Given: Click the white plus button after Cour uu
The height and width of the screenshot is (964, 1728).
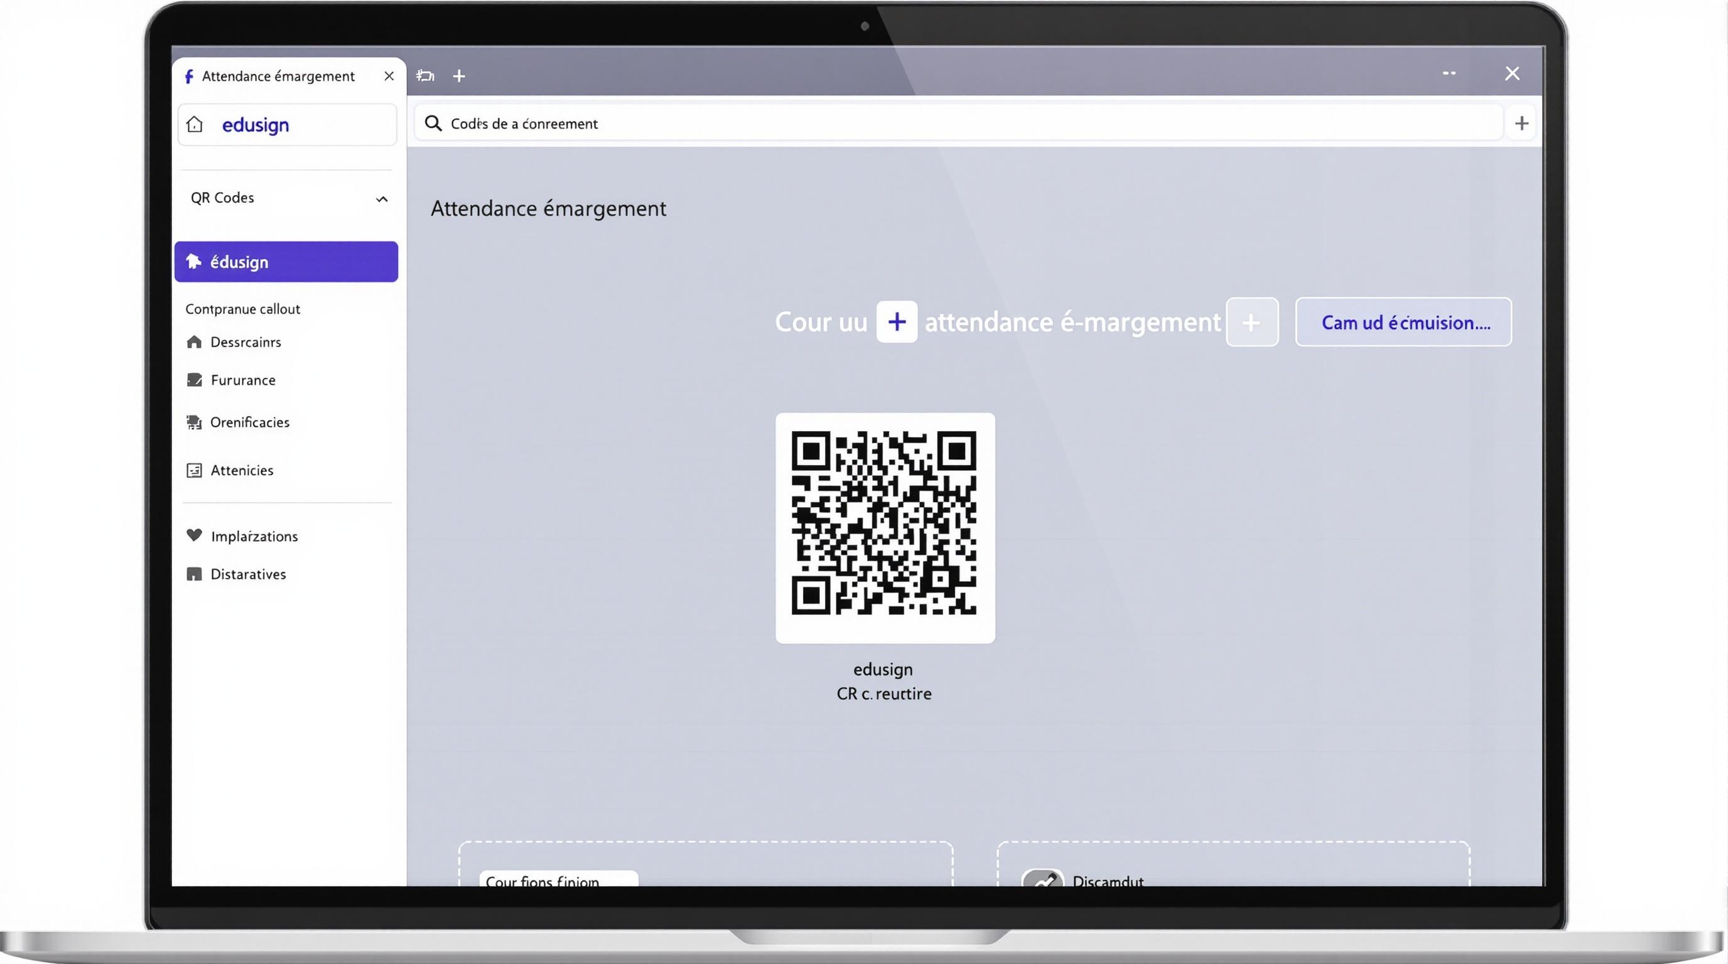Looking at the screenshot, I should coord(897,323).
